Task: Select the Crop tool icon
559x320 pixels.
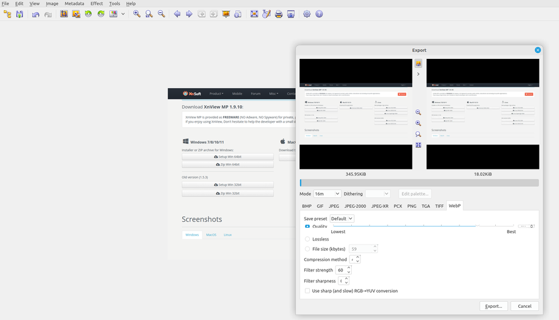Action: tap(64, 14)
